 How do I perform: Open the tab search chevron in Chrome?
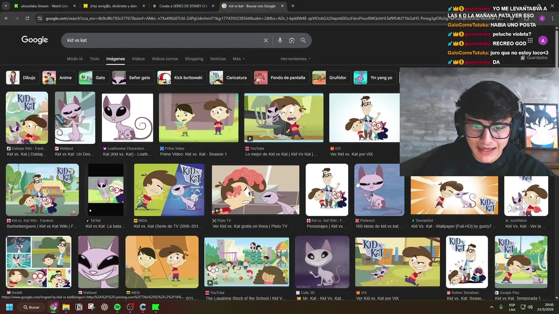(x=5, y=6)
